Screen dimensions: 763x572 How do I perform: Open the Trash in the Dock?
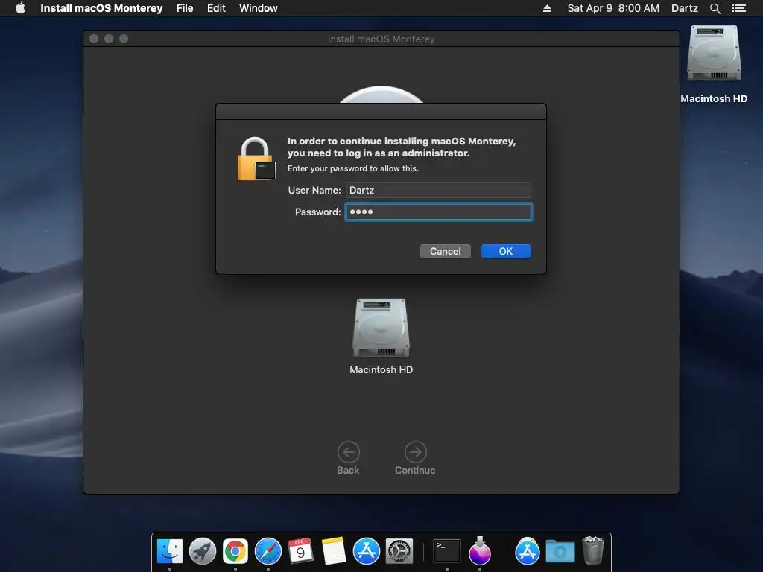(592, 550)
